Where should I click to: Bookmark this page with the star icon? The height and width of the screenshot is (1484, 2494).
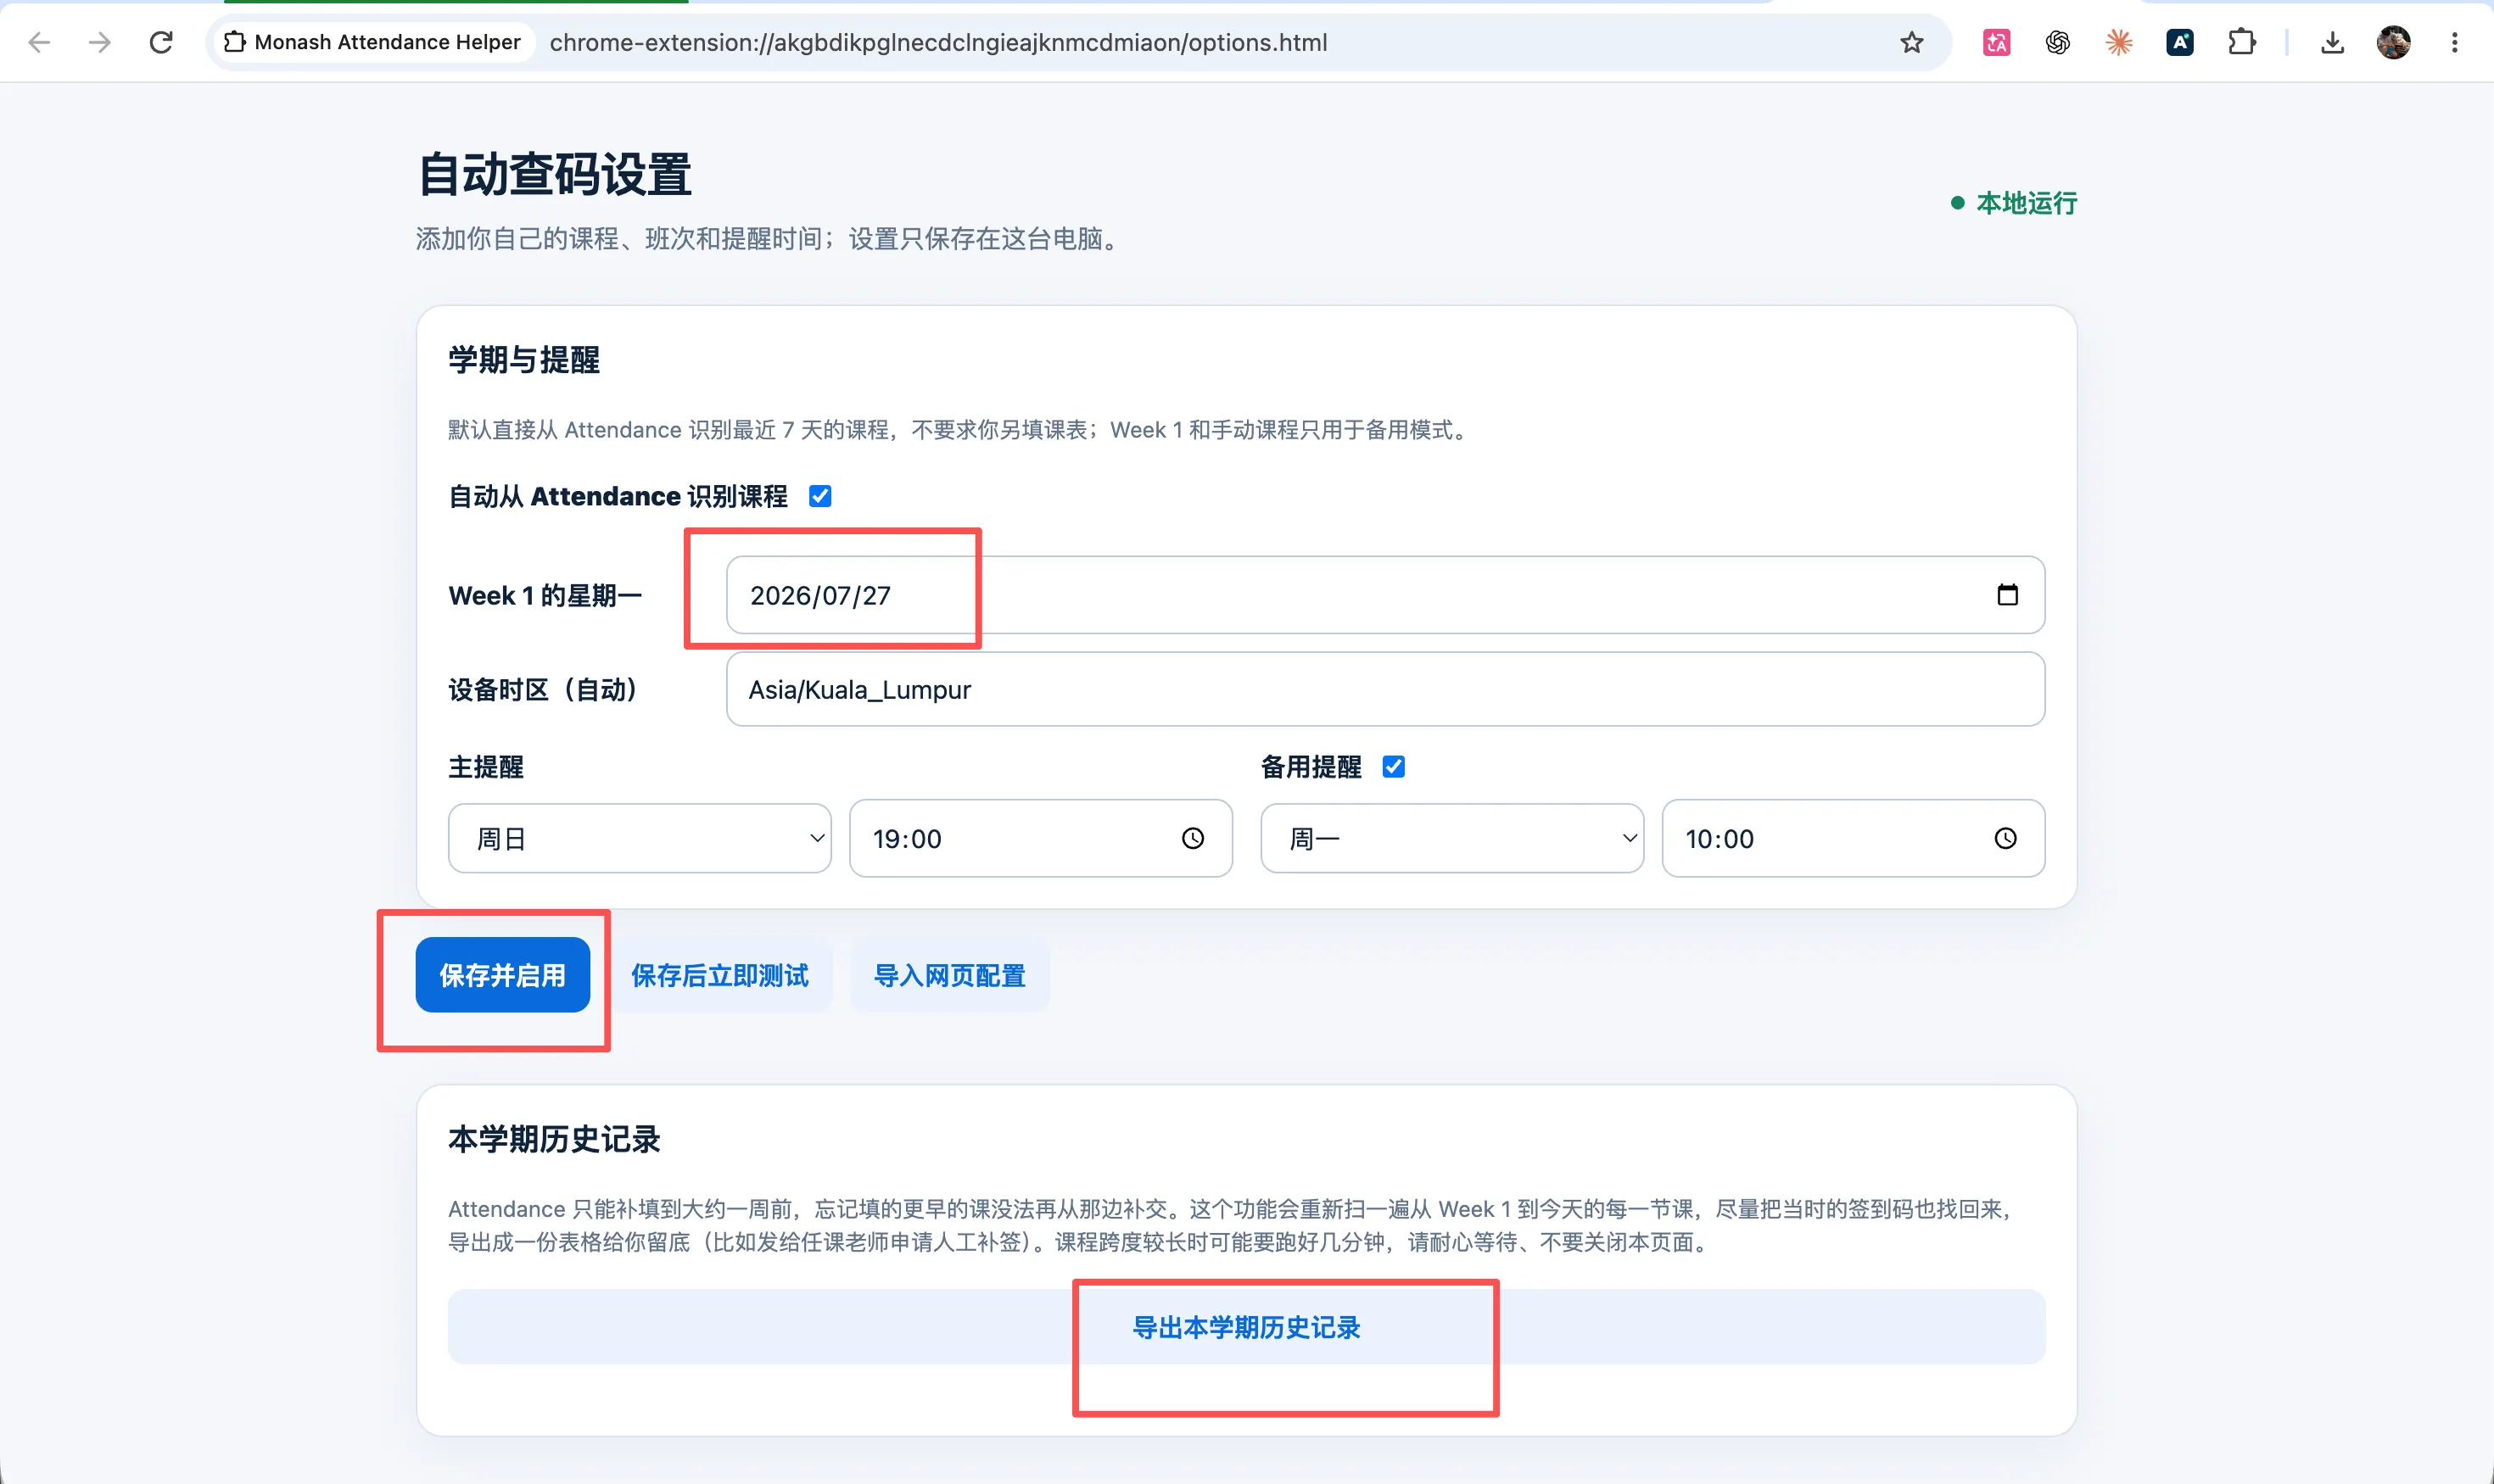1912,42
